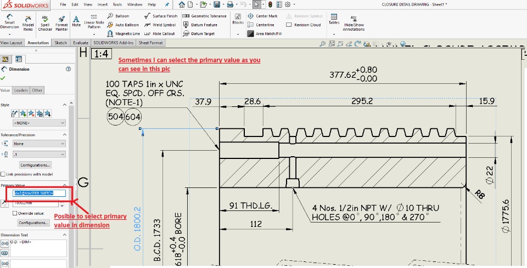Insert a Revision Cloud
The width and height of the screenshot is (527, 268).
click(304, 25)
